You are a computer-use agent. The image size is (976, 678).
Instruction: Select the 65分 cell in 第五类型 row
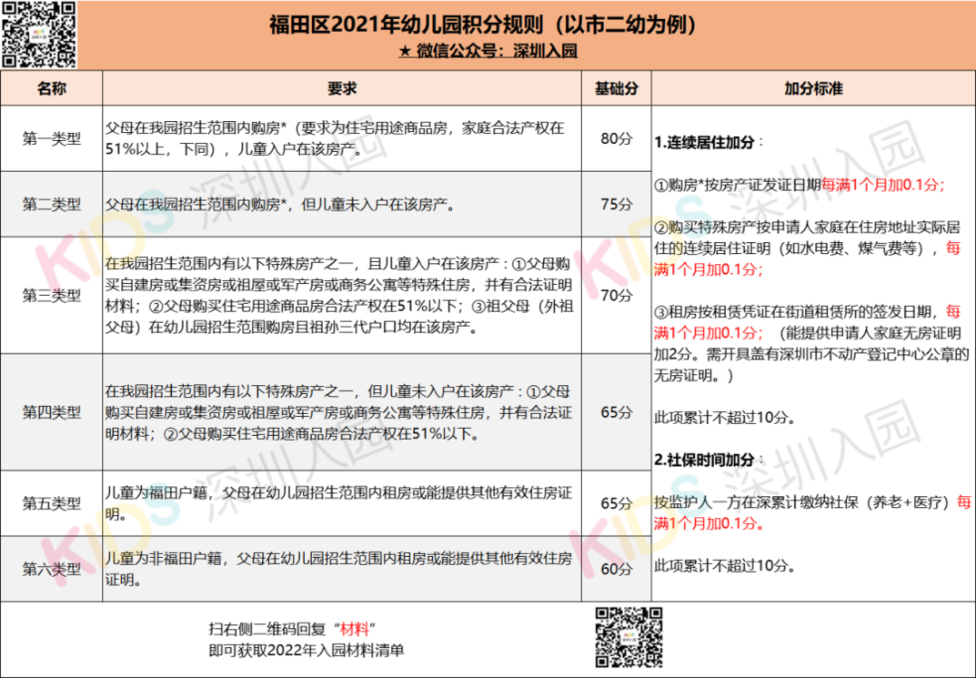pos(616,503)
